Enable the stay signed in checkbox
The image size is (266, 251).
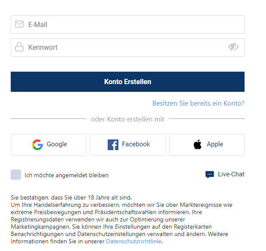(16, 175)
